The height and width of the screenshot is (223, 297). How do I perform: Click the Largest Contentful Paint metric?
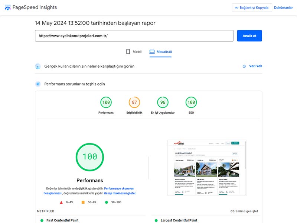[179, 220]
